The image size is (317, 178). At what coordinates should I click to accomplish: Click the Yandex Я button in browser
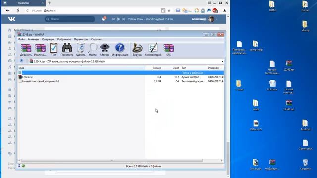(18, 11)
